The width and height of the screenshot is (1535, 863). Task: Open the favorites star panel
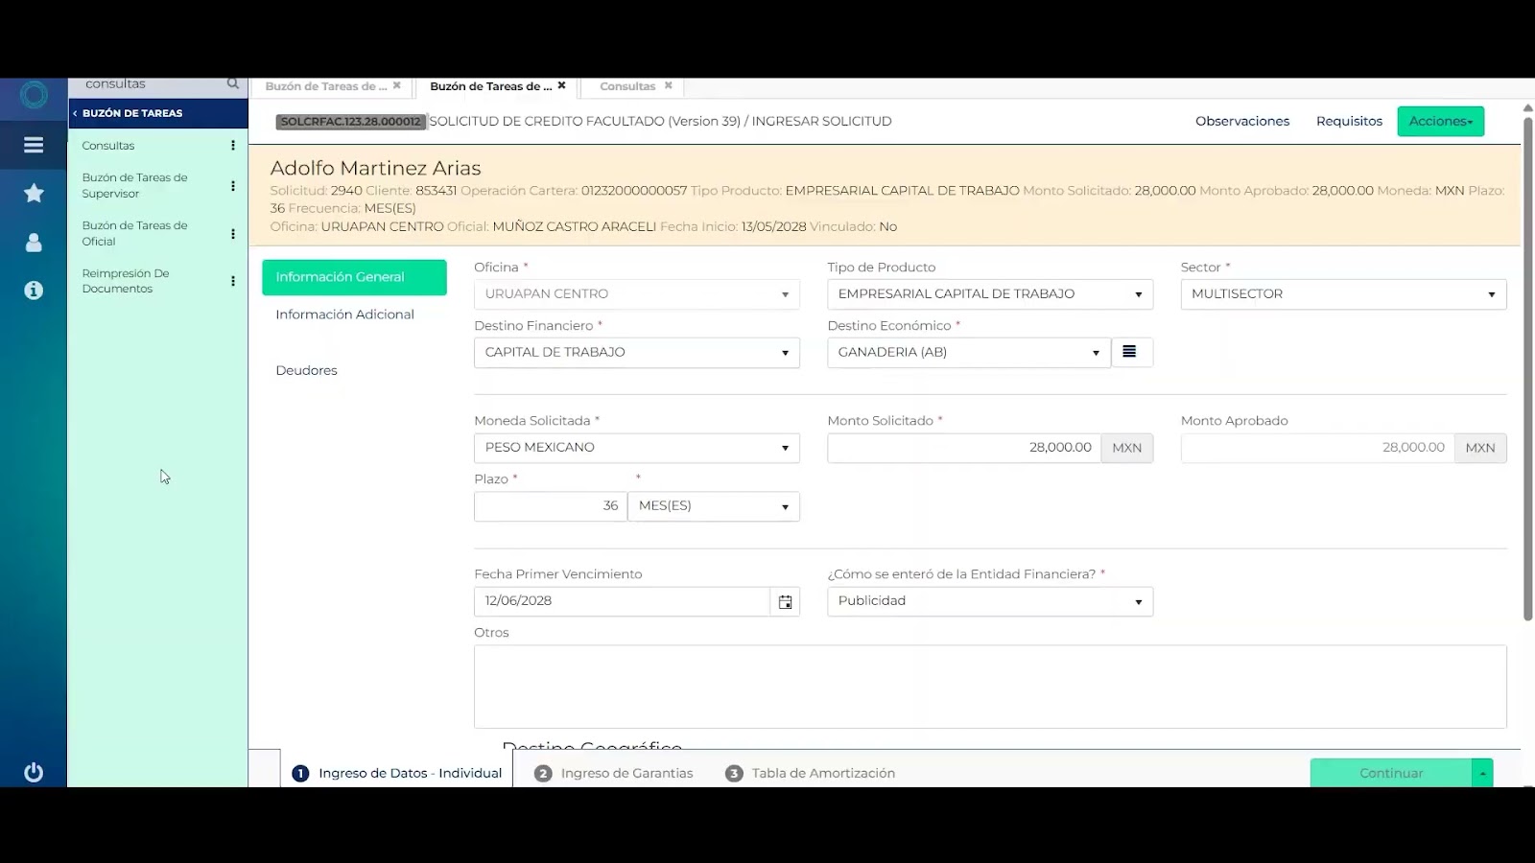coord(33,193)
